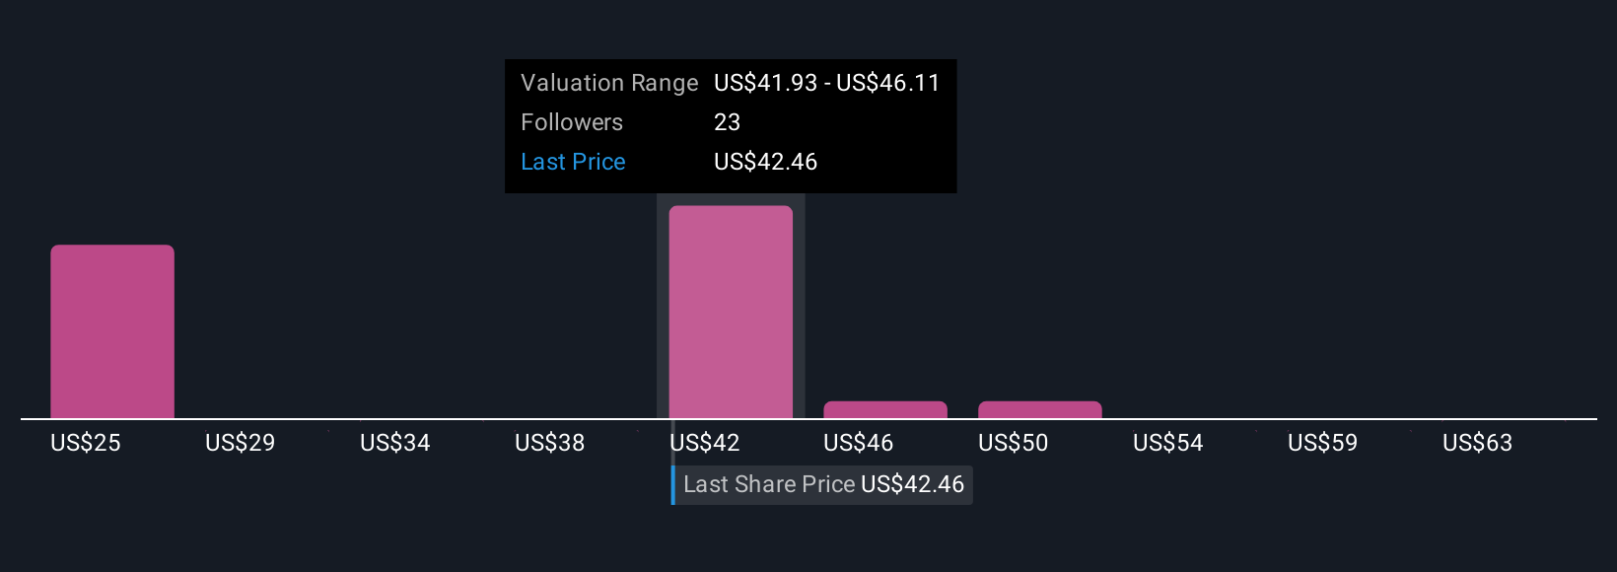Click the Followers count 23 in tooltip
The image size is (1617, 572).
(x=728, y=122)
